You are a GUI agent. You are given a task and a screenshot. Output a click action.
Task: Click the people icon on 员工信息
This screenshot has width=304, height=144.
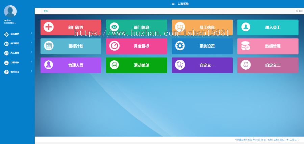click(180, 27)
